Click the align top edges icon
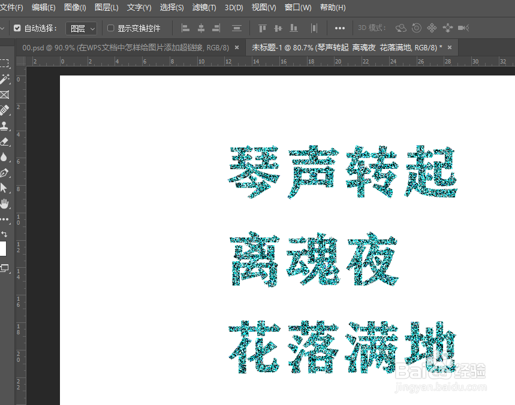This screenshot has width=515, height=405. pyautogui.click(x=262, y=28)
